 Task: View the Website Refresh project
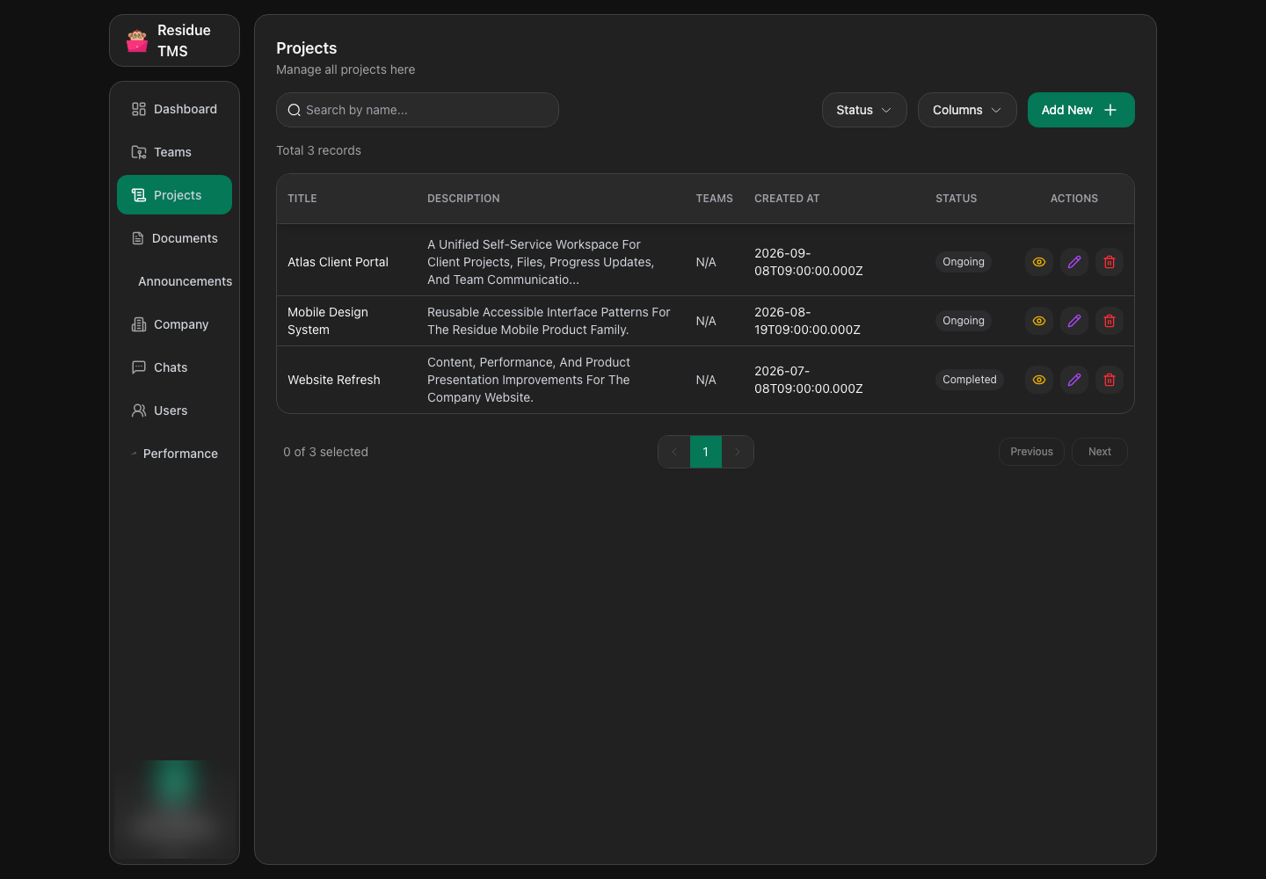click(1039, 380)
